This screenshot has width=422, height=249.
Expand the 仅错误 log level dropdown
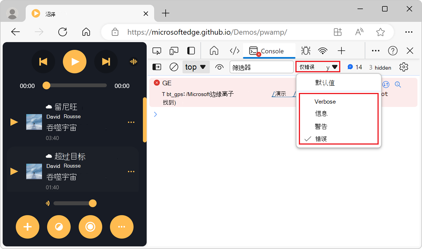pos(318,67)
